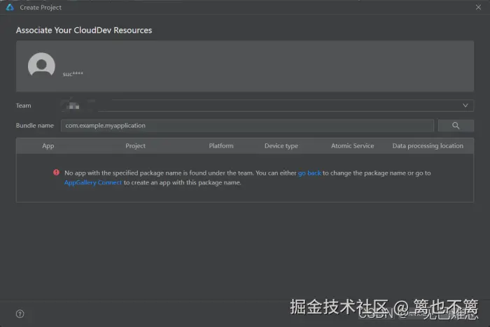Click the Team label
Image resolution: width=490 pixels, height=327 pixels.
pos(23,106)
